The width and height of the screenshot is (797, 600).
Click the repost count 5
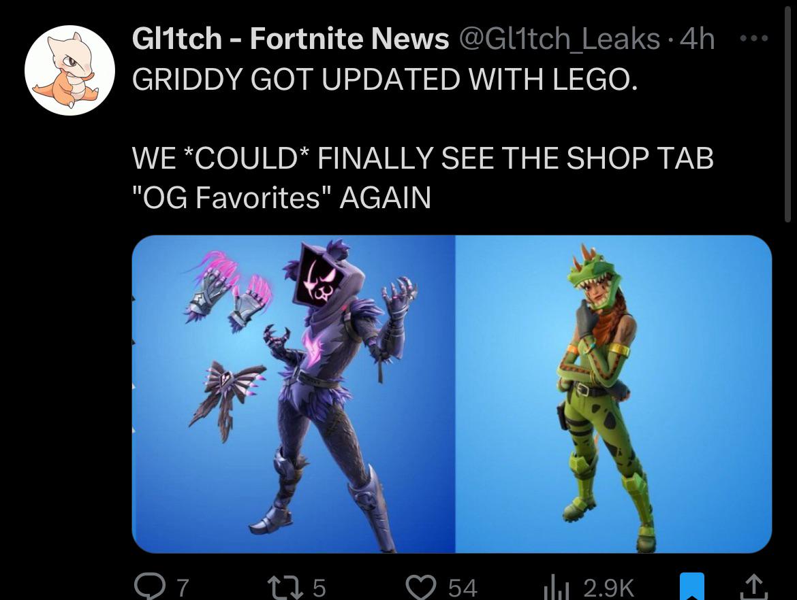318,588
